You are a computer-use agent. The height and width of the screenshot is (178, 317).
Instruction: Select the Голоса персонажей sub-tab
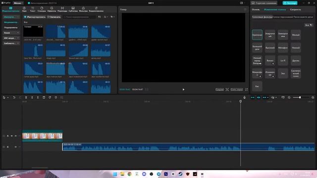(283, 17)
